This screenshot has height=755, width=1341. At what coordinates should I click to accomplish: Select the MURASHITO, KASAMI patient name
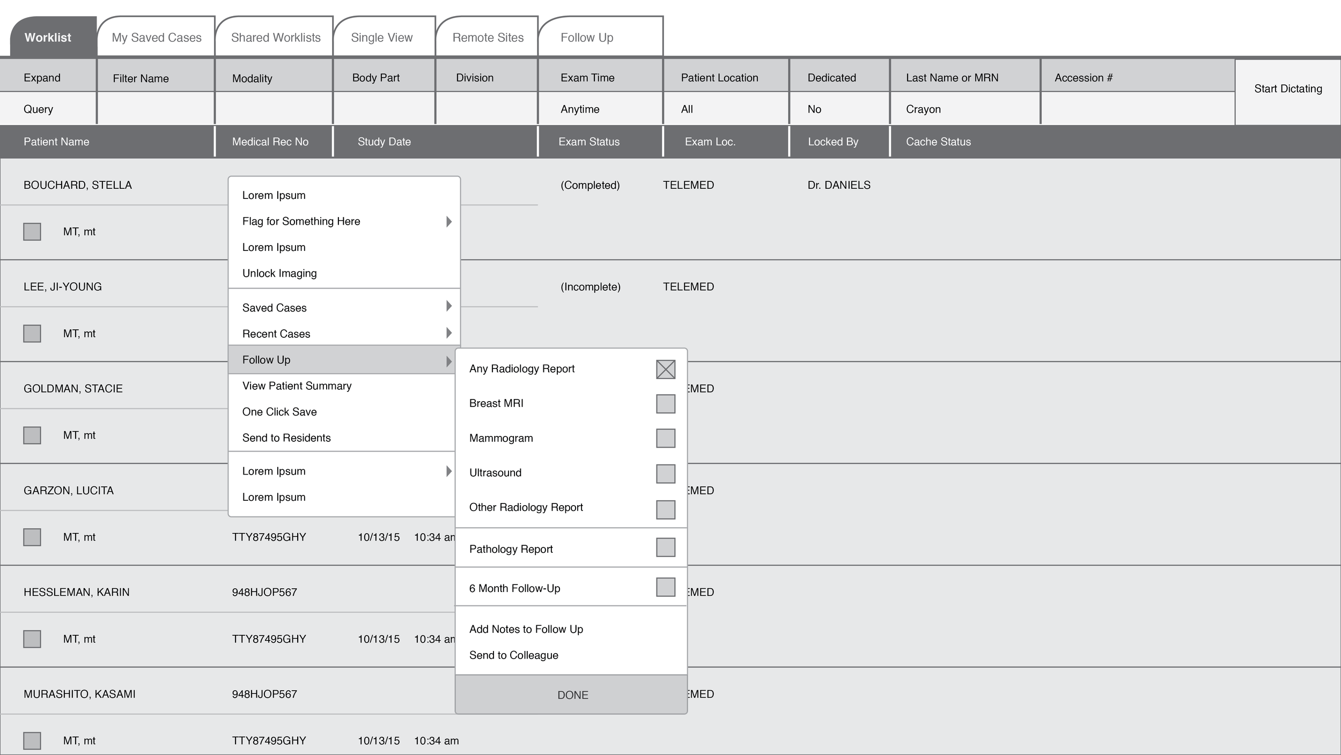(x=79, y=694)
